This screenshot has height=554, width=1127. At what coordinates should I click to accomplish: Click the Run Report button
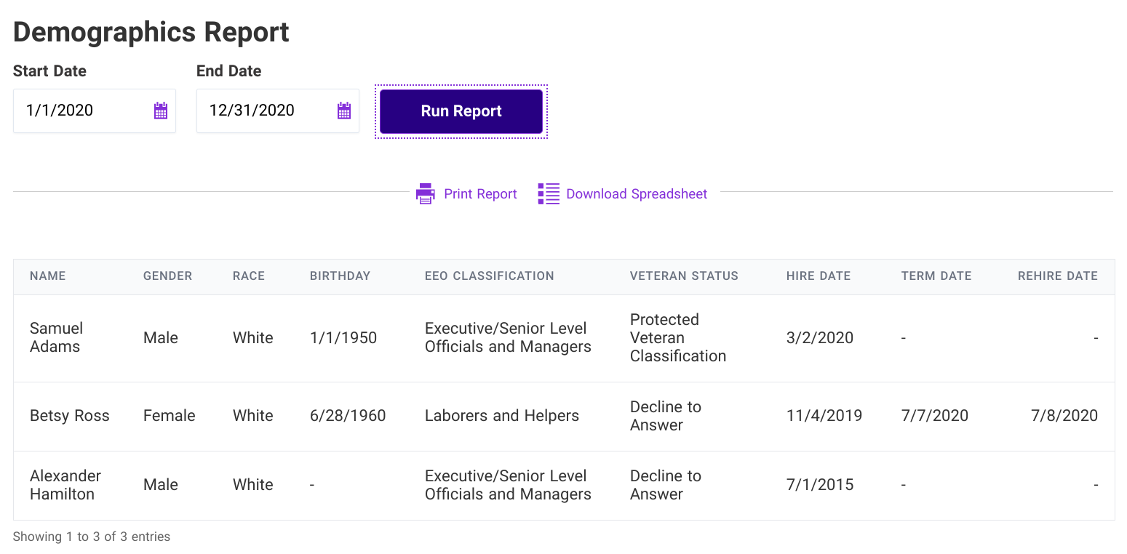pyautogui.click(x=461, y=111)
